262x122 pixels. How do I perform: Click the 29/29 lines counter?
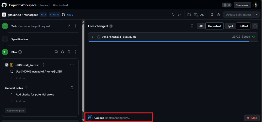(241, 37)
